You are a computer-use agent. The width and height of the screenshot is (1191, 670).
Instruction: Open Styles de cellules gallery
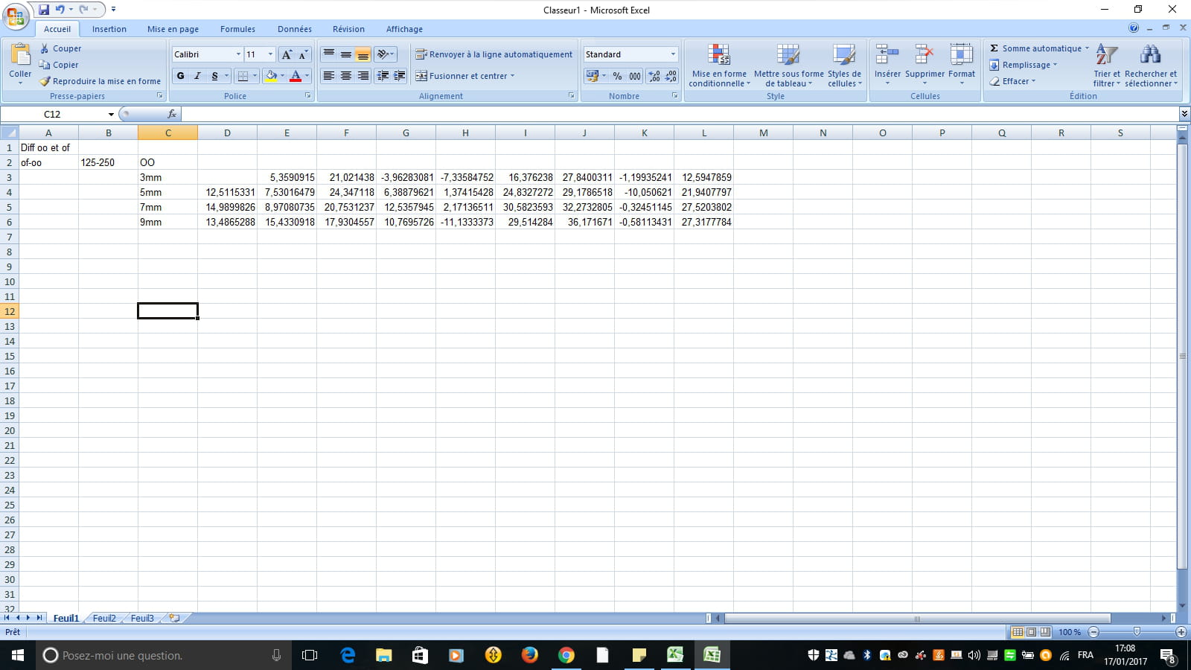(x=844, y=66)
